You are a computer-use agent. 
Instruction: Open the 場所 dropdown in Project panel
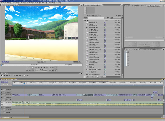point(120,18)
